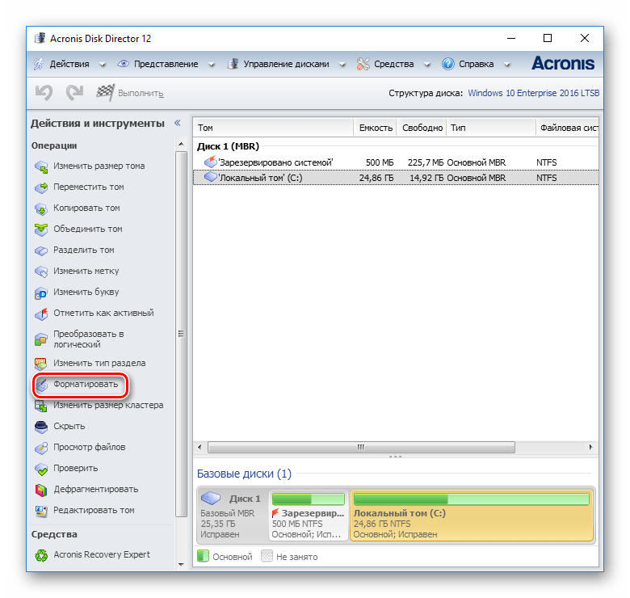Click the Hide volume icon
Image resolution: width=630 pixels, height=598 pixels.
pos(41,427)
